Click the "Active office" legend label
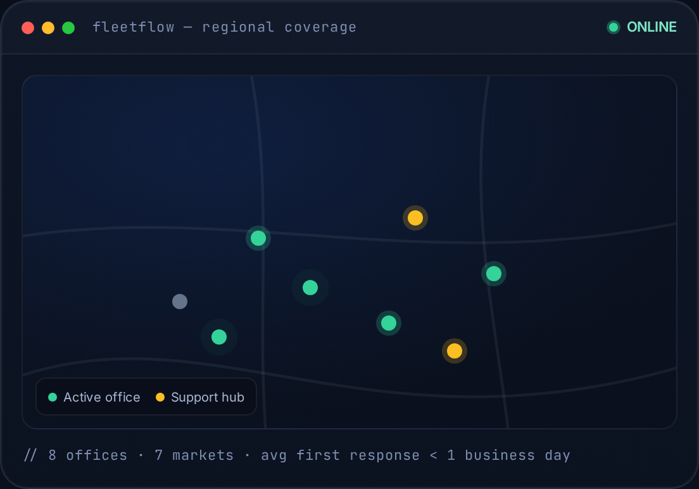The width and height of the screenshot is (699, 489). 102,397
